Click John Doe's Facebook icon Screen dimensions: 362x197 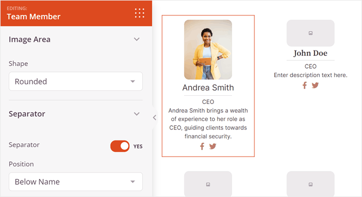[x=305, y=85]
